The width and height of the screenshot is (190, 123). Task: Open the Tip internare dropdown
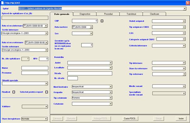tap(184, 63)
